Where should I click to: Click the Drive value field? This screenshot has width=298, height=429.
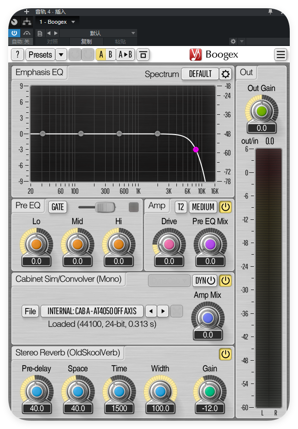(x=169, y=261)
